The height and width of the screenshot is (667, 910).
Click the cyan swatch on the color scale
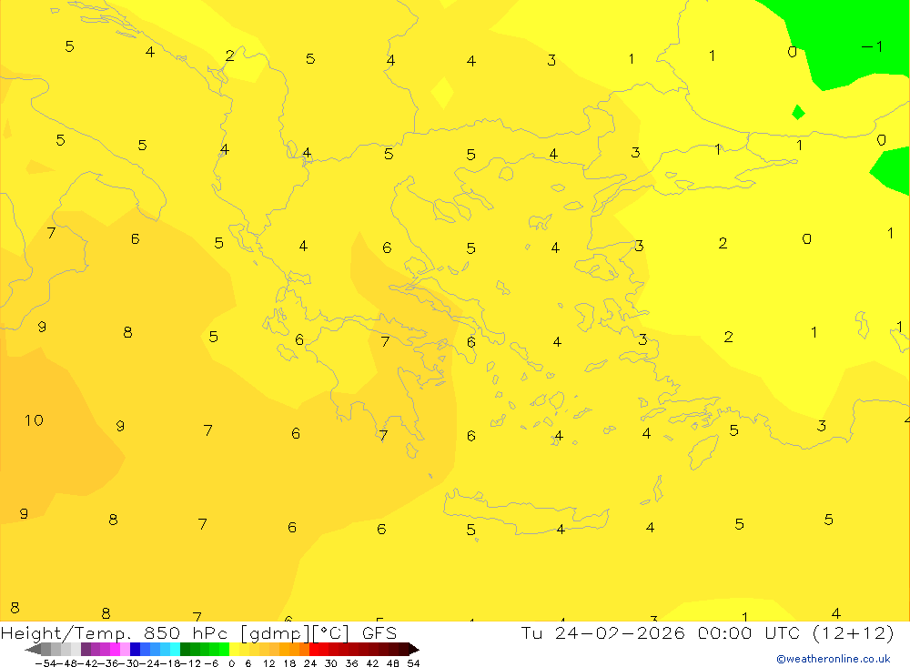pyautogui.click(x=175, y=649)
